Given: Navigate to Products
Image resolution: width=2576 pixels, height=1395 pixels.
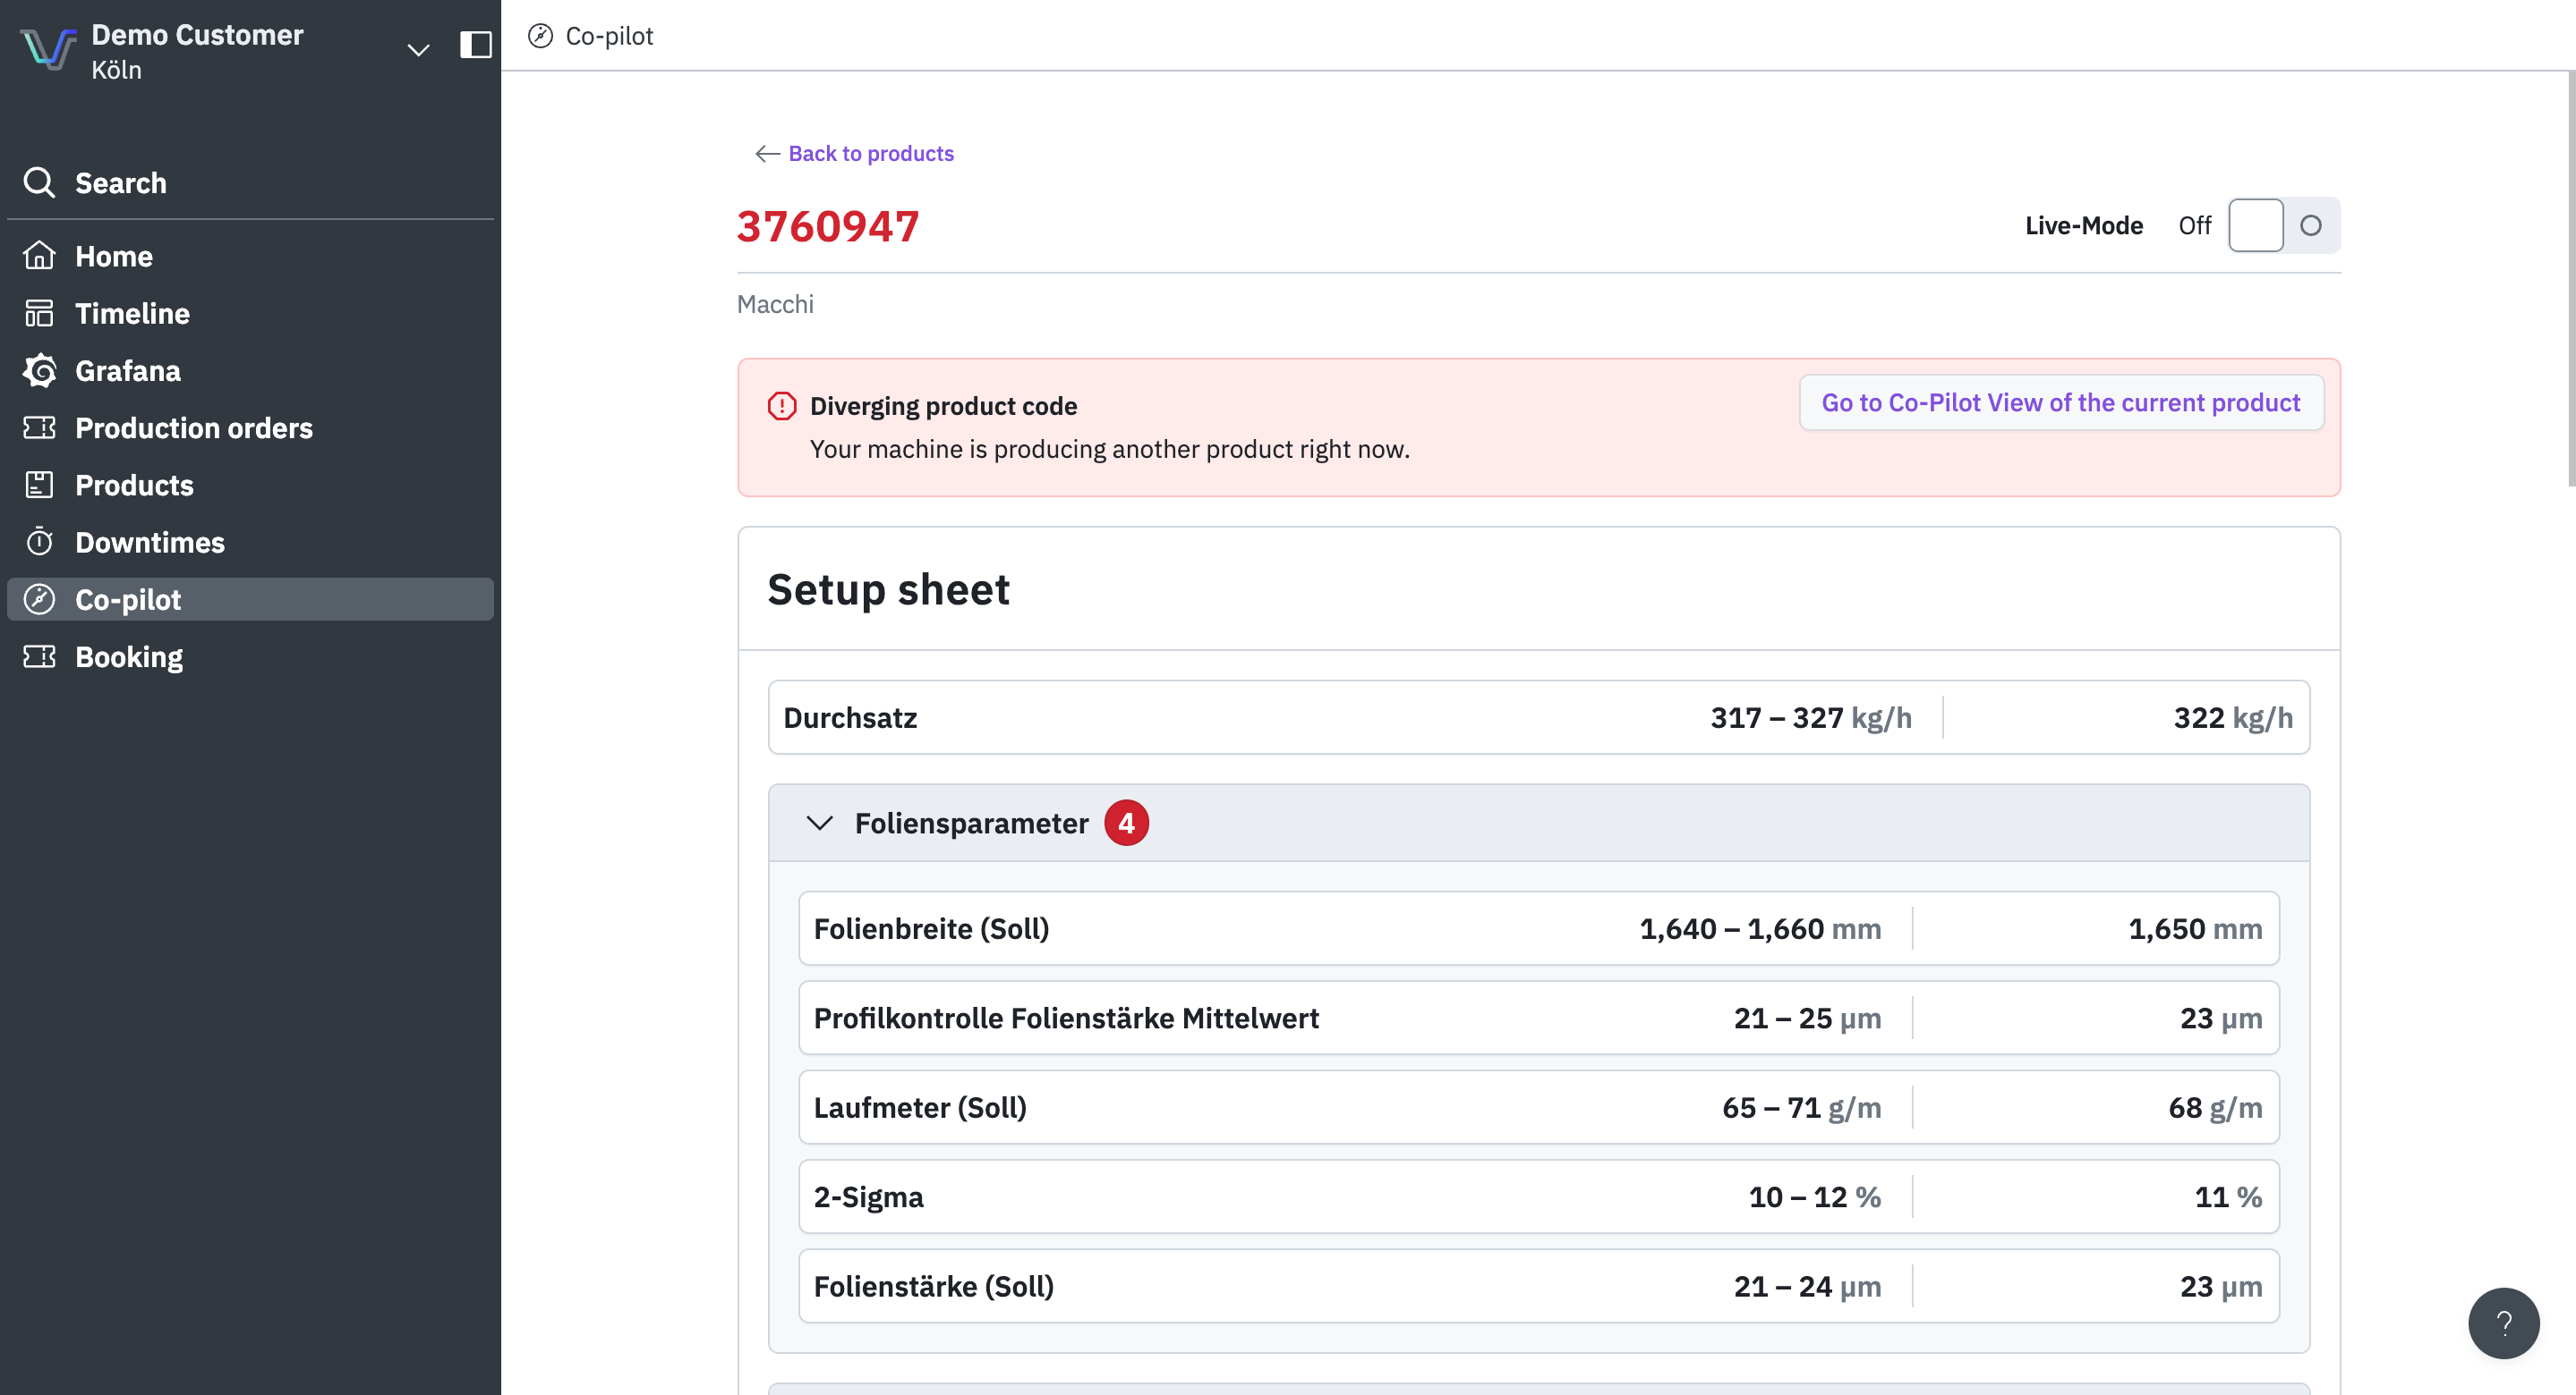Looking at the screenshot, I should coord(250,485).
